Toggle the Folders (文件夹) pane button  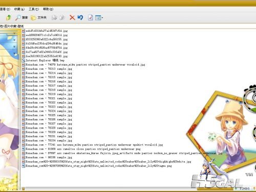click(39, 17)
